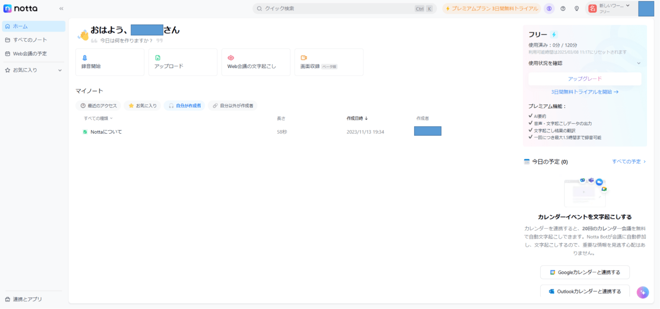Click the 録音開始 microphone card

coord(110,62)
